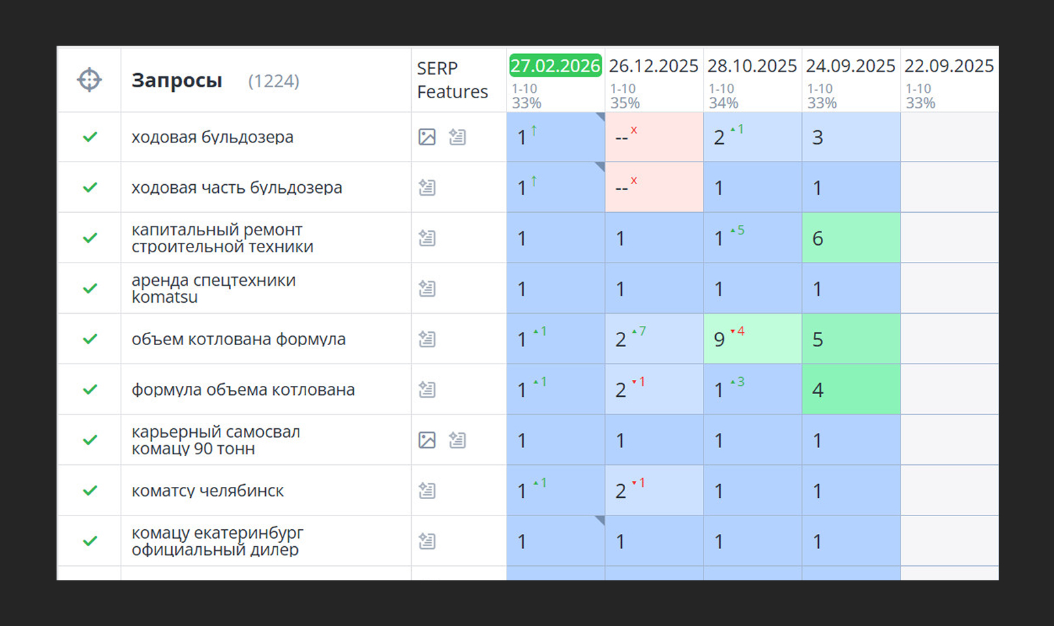Click green position 6 cell under 24.09.2025
The width and height of the screenshot is (1054, 626).
[x=851, y=238]
